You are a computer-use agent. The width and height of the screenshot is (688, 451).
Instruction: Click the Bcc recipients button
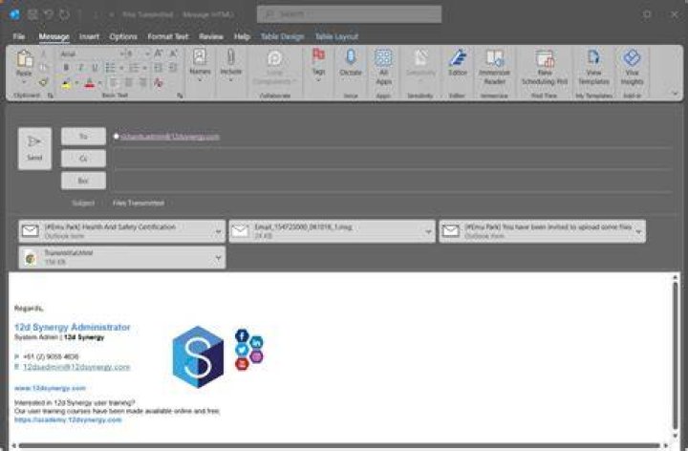coord(83,181)
